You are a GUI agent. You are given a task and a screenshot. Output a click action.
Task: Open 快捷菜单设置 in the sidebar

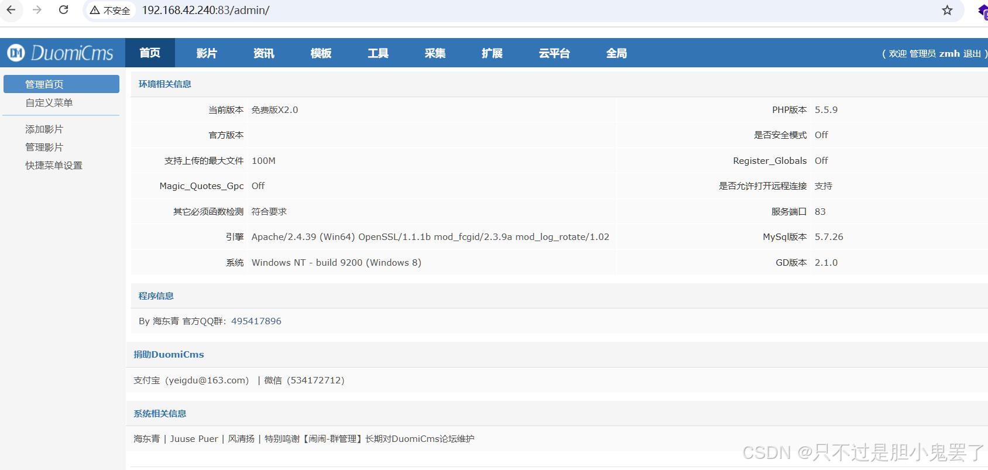tap(54, 166)
